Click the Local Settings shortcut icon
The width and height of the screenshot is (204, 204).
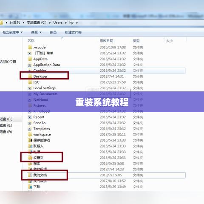(x=29, y=88)
